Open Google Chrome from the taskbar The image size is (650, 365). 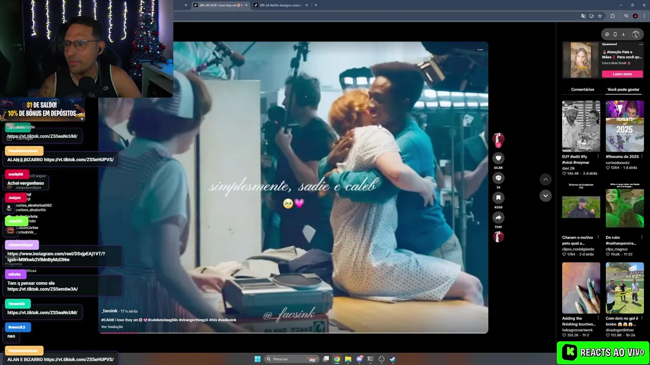click(337, 359)
